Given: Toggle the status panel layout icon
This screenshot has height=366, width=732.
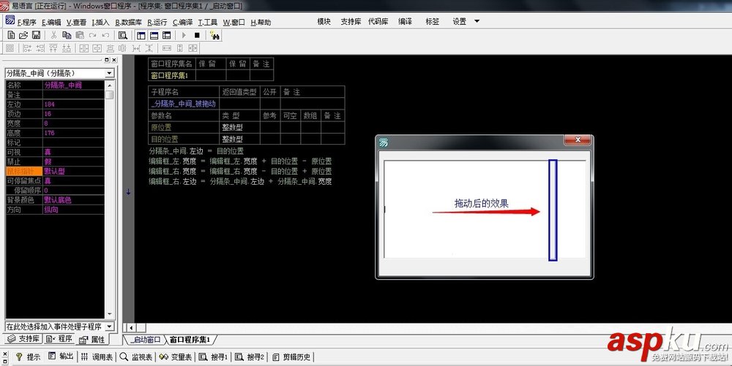Looking at the screenshot, I should [154, 35].
